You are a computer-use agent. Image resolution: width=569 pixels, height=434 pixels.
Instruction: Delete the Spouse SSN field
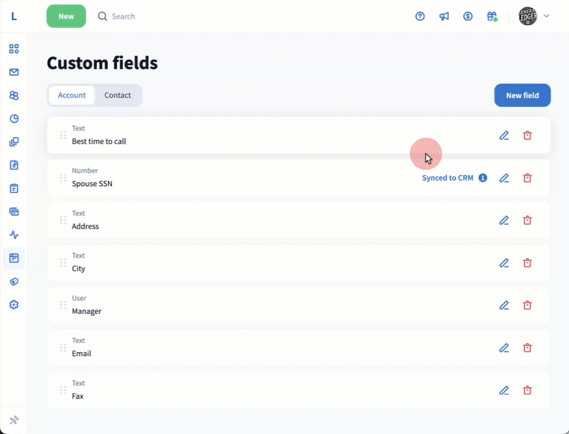(x=528, y=178)
